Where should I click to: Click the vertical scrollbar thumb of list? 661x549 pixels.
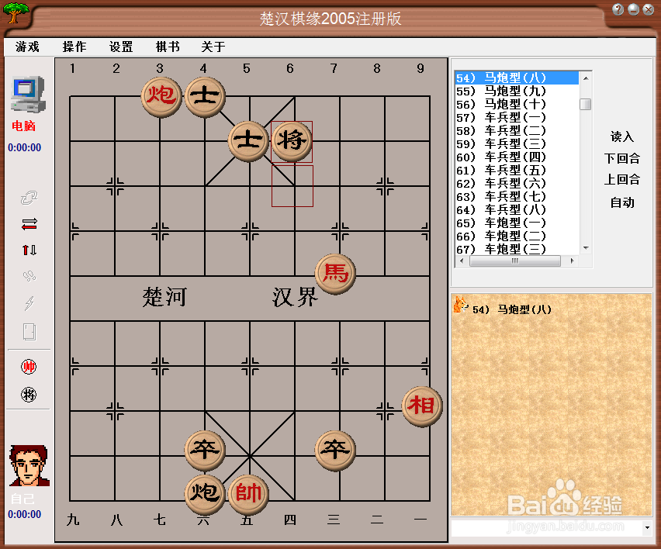click(586, 104)
